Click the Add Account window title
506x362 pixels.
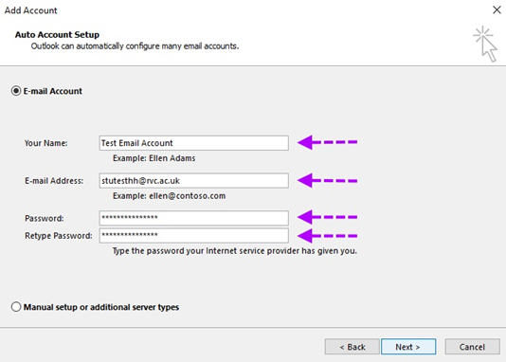(x=30, y=10)
